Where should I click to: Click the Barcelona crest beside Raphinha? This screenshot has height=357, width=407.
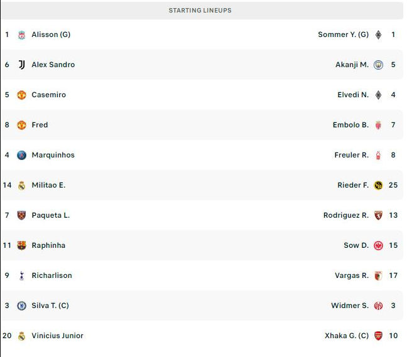[x=21, y=245]
